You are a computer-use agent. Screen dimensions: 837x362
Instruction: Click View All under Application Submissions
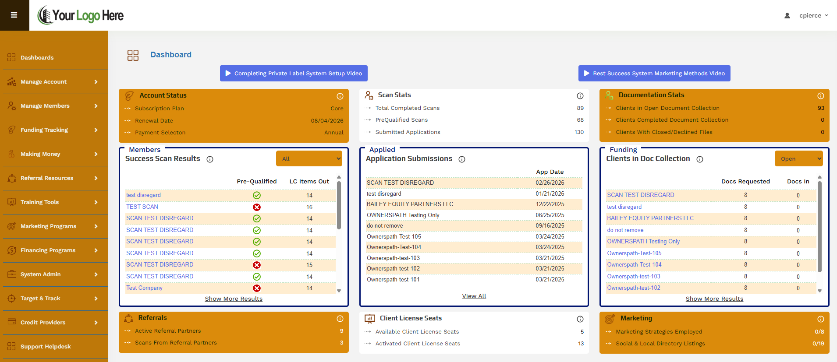tap(474, 296)
